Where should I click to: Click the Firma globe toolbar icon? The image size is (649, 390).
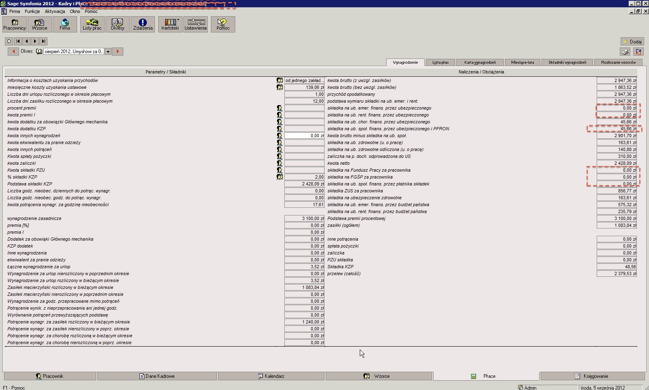(64, 24)
